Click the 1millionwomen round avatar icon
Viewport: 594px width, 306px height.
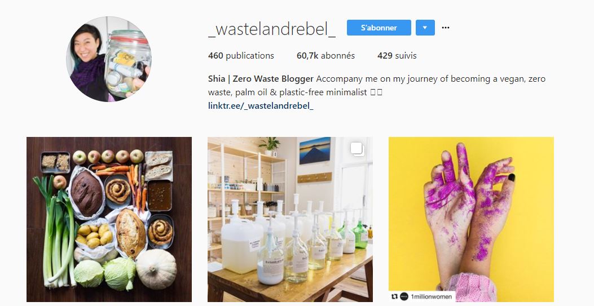point(404,296)
